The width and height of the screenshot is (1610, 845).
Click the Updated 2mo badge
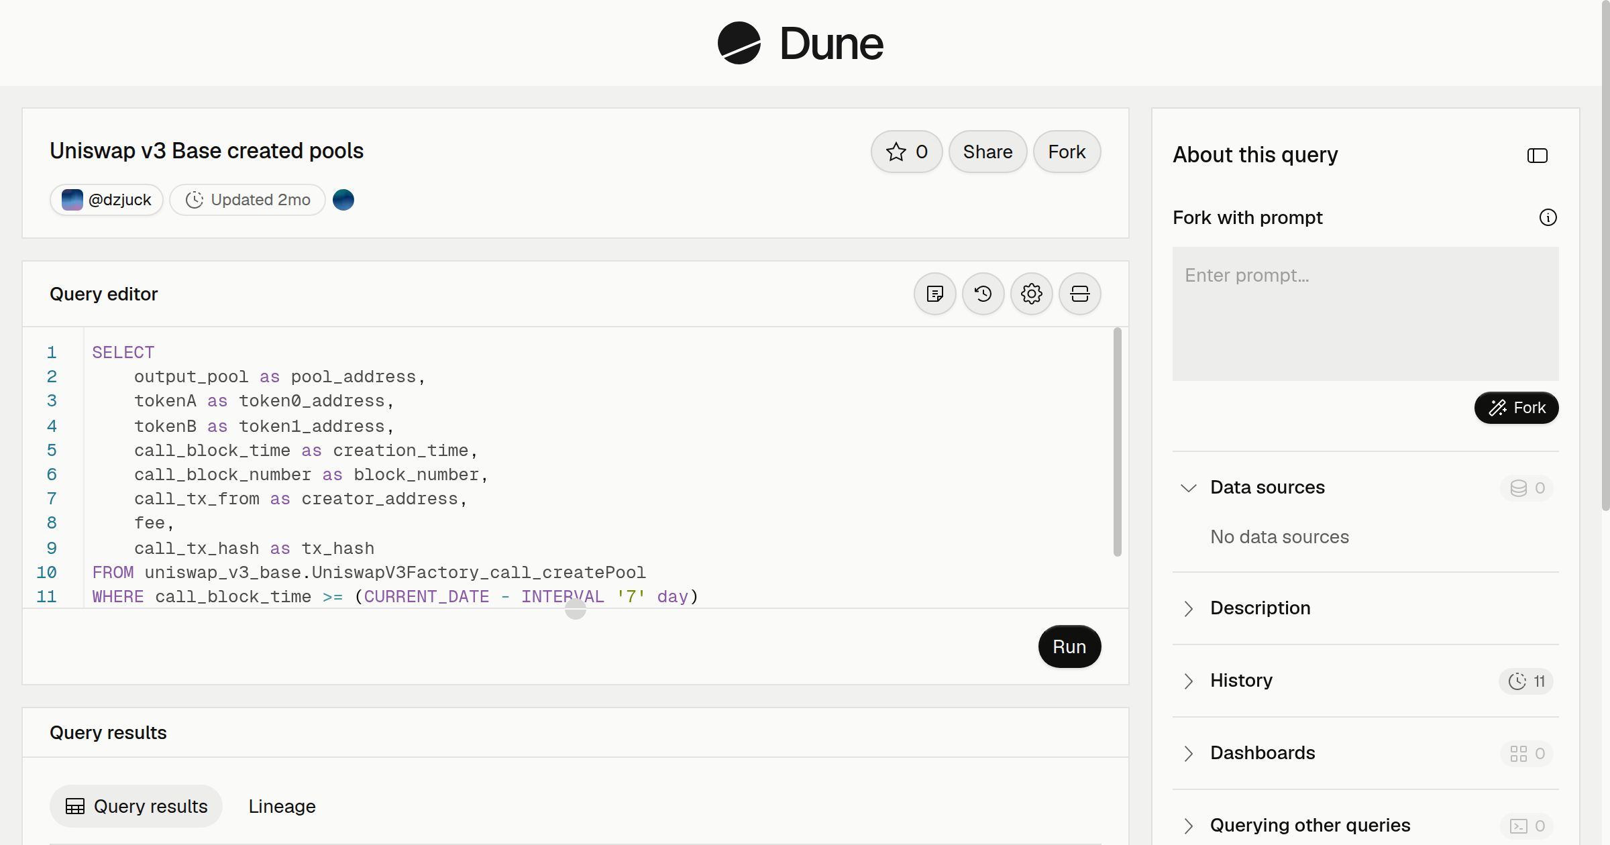[248, 200]
